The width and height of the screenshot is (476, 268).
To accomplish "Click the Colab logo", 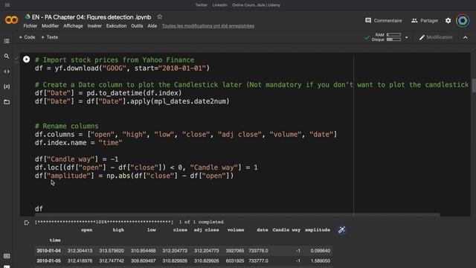I will pyautogui.click(x=12, y=20).
